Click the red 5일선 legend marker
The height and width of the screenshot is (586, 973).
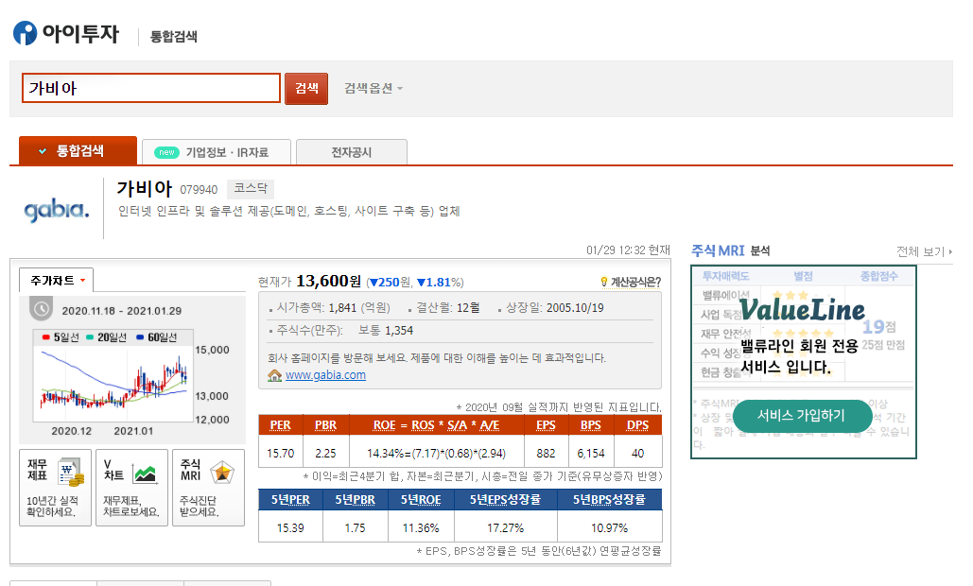[x=46, y=337]
